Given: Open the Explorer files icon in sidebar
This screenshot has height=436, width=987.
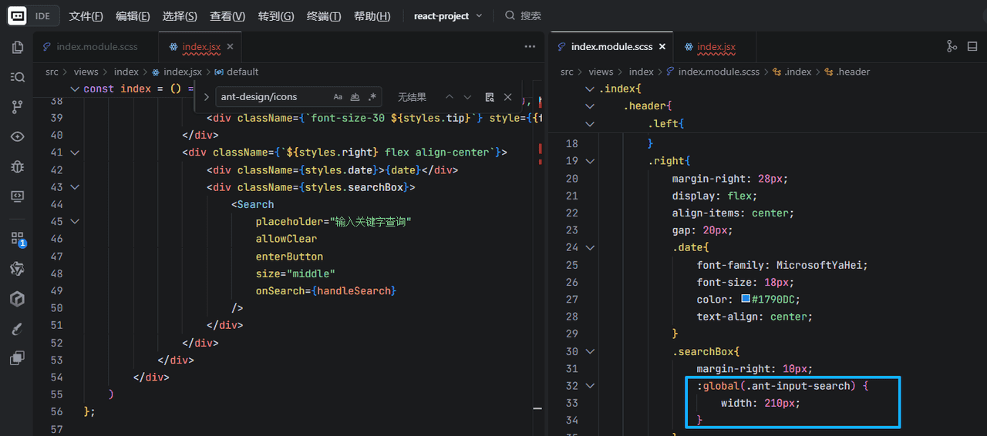Looking at the screenshot, I should 17,48.
